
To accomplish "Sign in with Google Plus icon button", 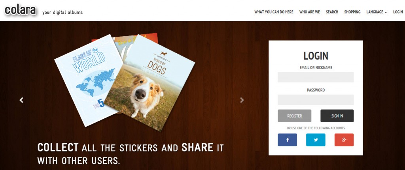I will [344, 140].
